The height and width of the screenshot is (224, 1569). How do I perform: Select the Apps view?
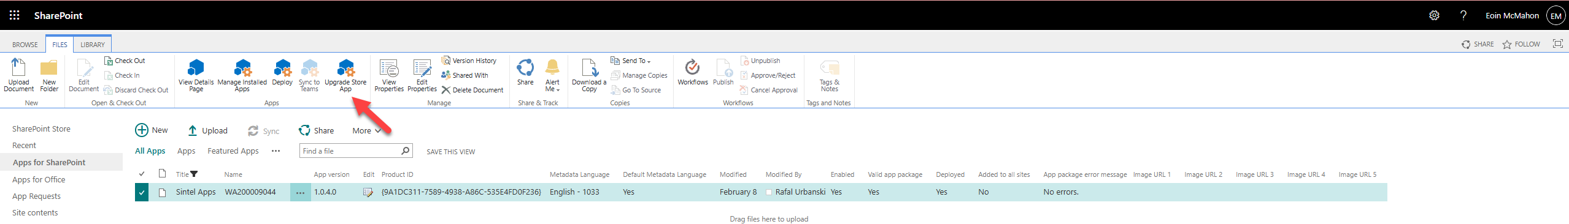[187, 151]
